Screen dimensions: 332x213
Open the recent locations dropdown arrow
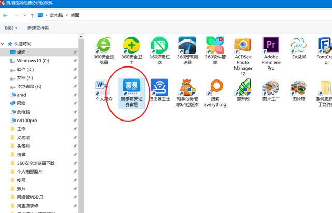25,15
